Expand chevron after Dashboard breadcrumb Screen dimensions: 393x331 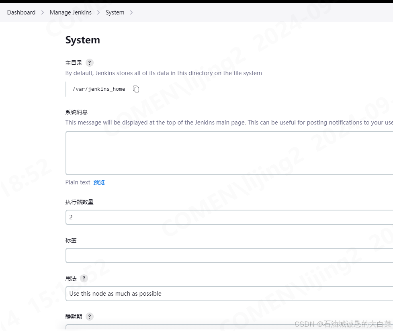click(43, 12)
